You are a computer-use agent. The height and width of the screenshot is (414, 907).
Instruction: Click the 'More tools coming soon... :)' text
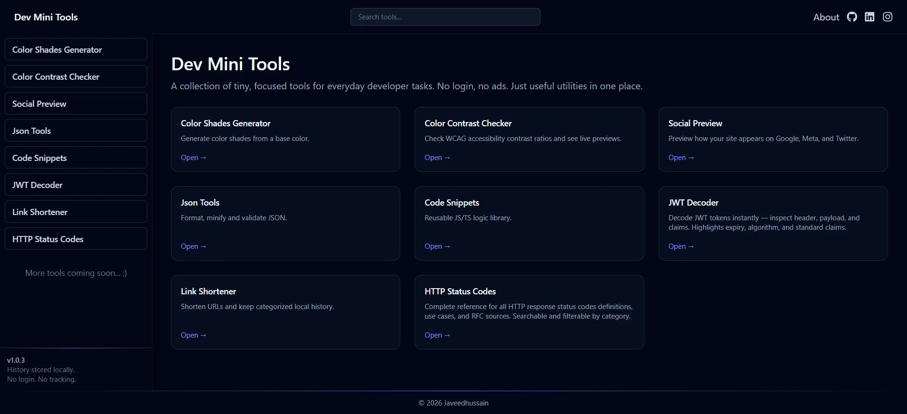pyautogui.click(x=76, y=273)
